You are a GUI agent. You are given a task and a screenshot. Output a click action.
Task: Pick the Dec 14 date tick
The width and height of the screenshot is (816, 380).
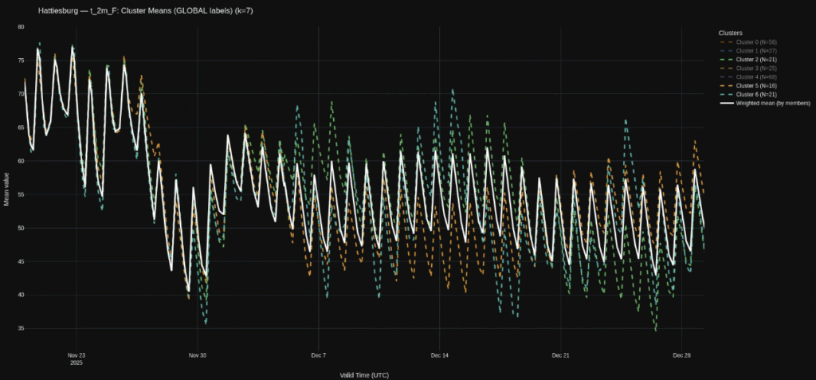[x=439, y=355]
